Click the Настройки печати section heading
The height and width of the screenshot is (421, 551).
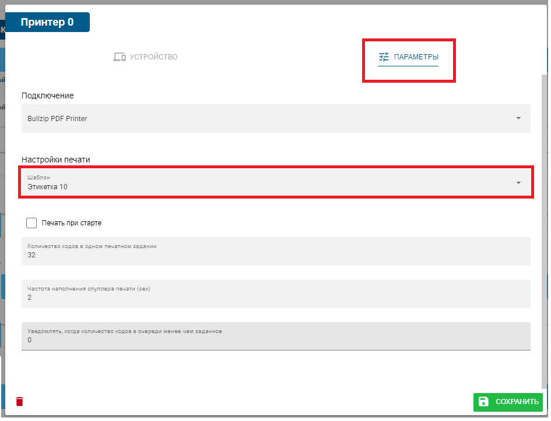(x=56, y=160)
